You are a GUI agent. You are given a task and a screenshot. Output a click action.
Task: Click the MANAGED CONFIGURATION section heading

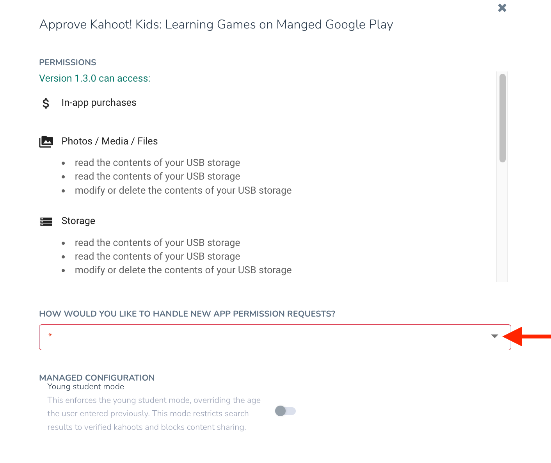coord(97,378)
